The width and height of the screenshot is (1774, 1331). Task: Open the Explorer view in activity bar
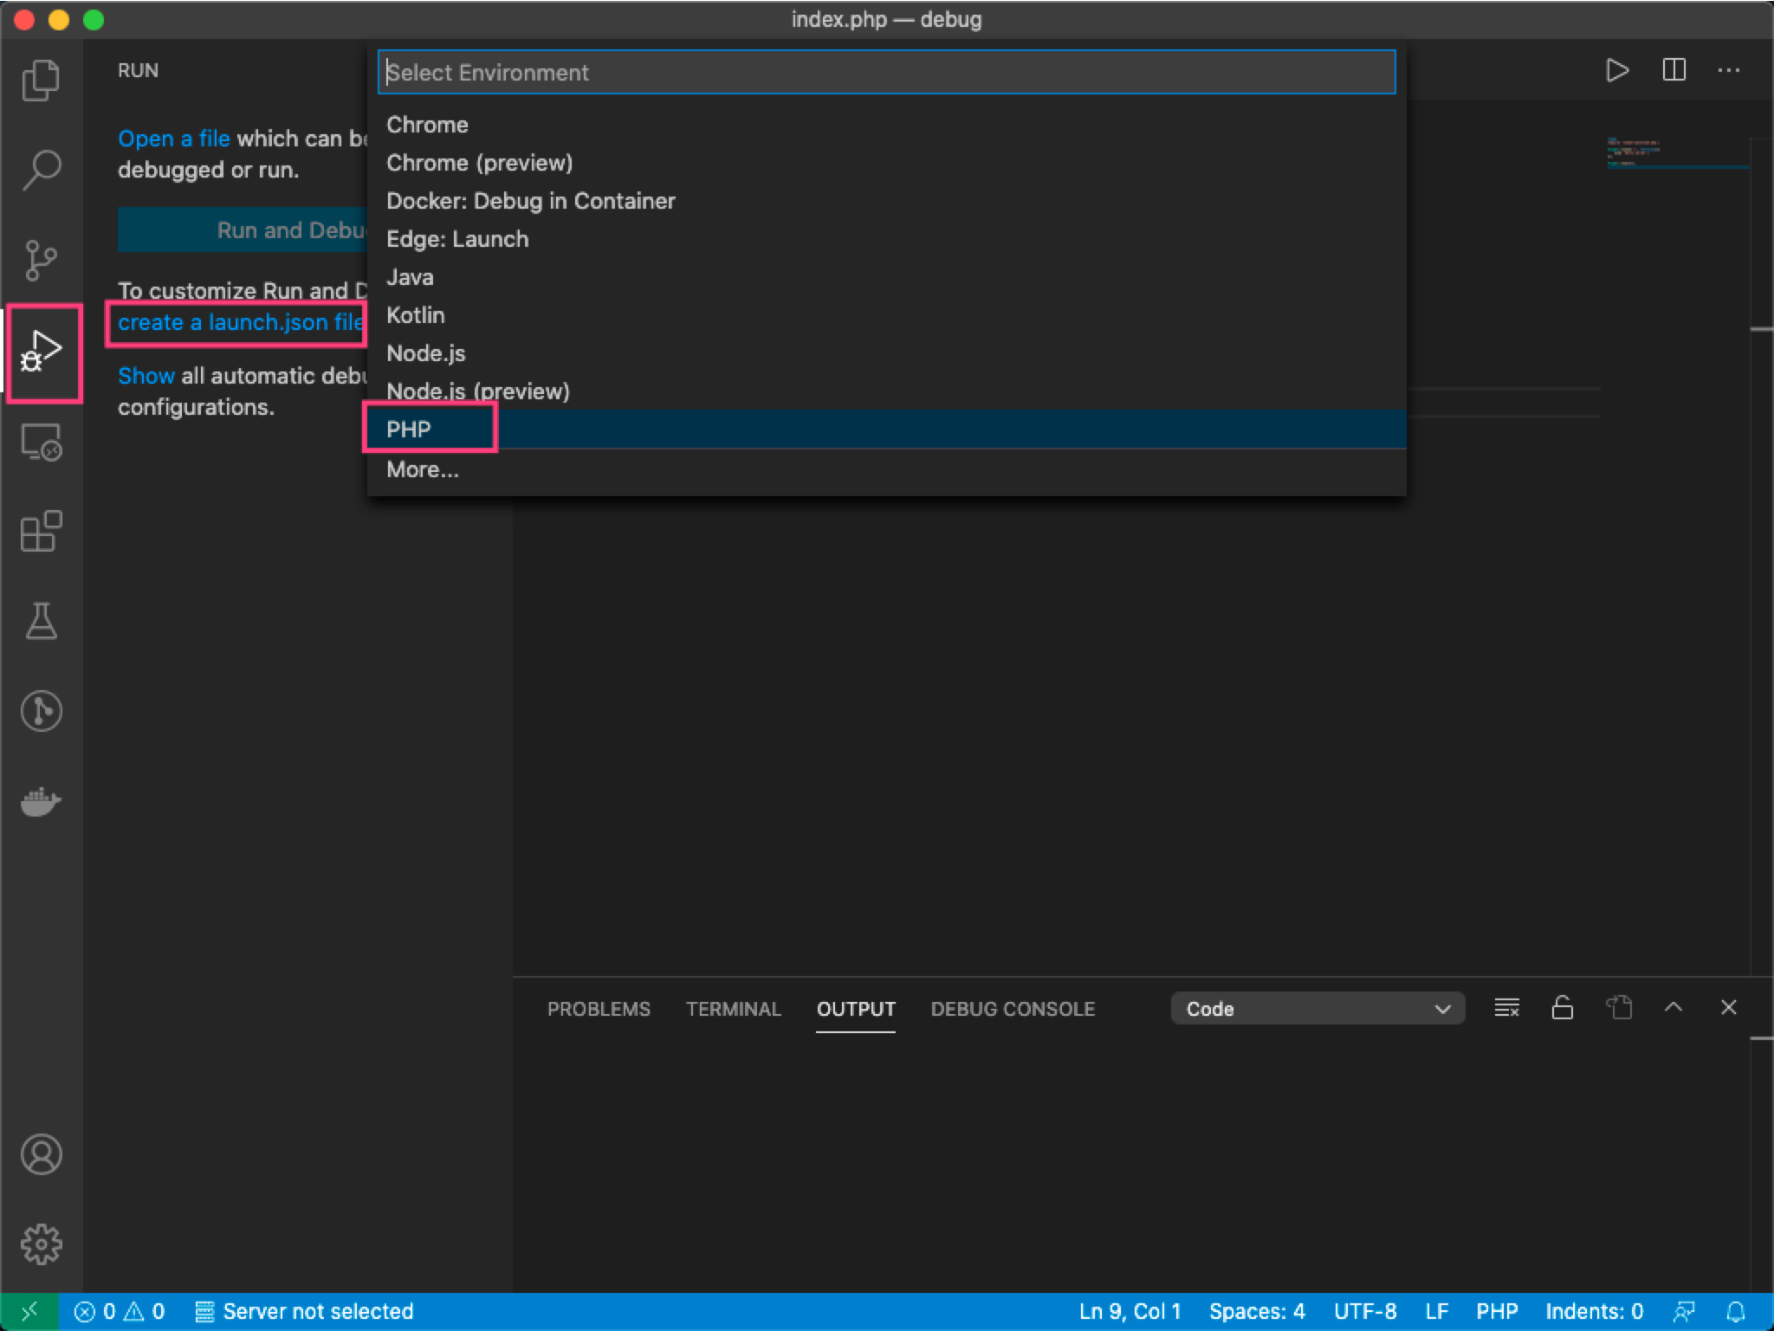pos(41,81)
